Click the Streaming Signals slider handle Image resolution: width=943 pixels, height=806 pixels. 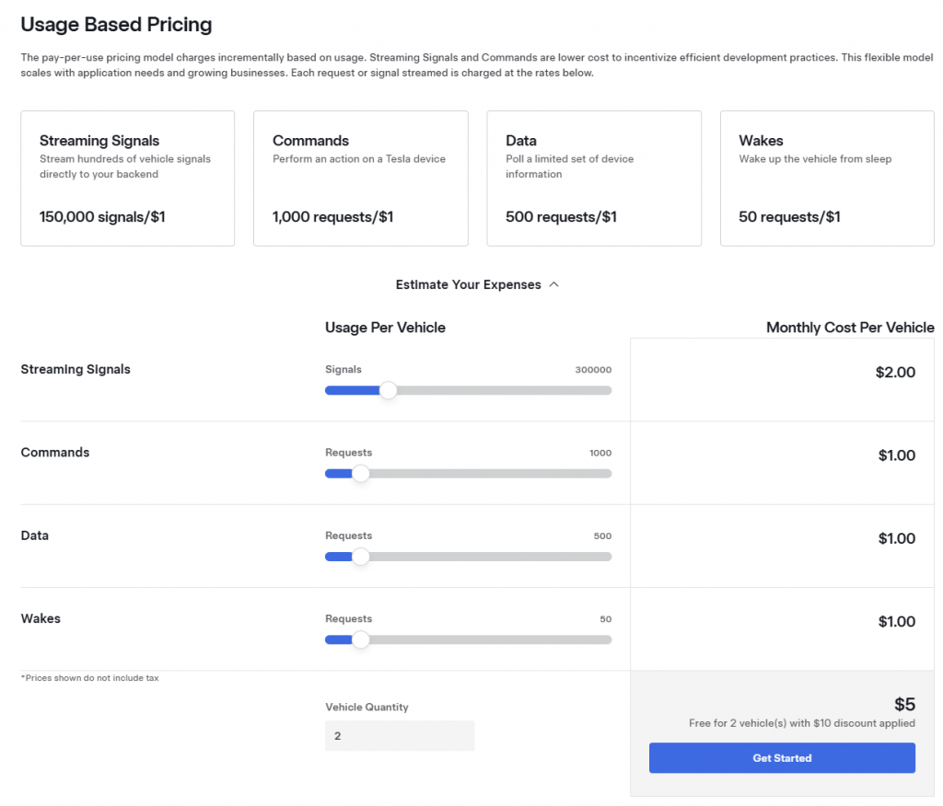point(389,390)
